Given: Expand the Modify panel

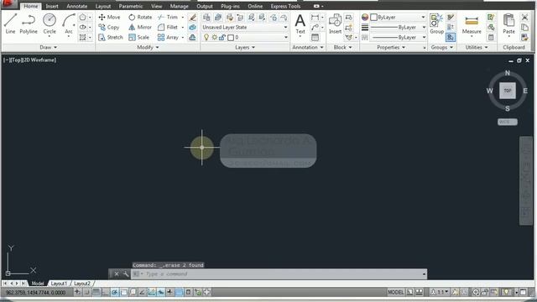Looking at the screenshot, I should point(148,47).
